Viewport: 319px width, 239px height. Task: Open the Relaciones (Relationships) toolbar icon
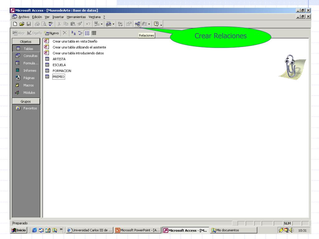137,24
